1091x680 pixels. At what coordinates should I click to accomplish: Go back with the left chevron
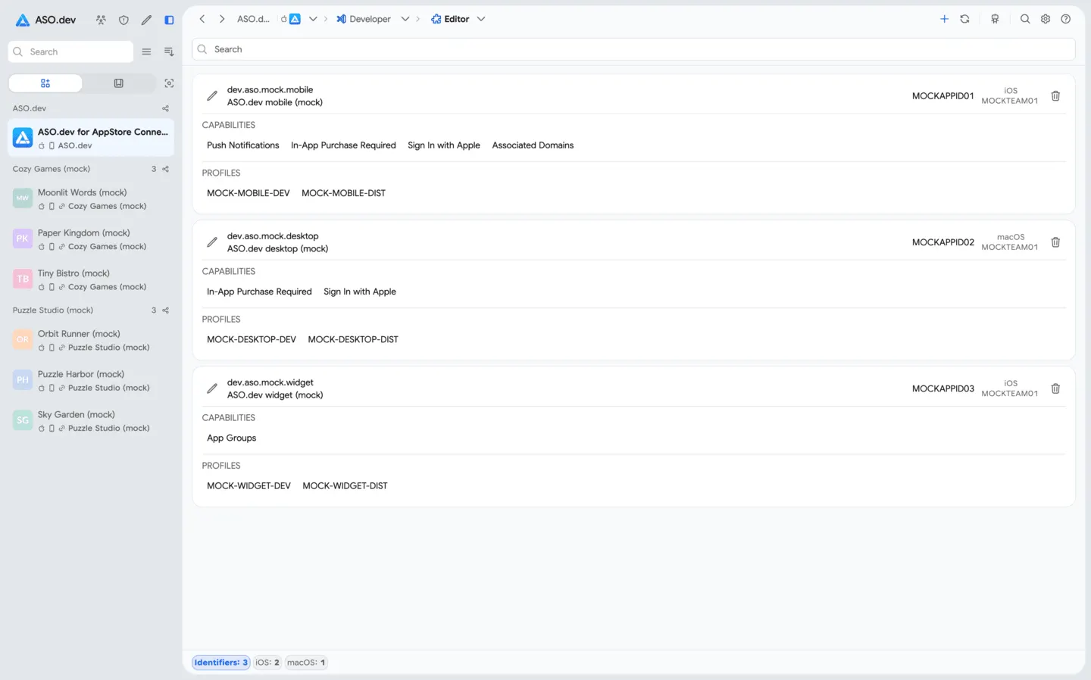tap(202, 19)
